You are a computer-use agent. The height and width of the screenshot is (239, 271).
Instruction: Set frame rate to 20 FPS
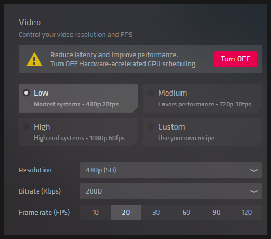[x=125, y=213]
